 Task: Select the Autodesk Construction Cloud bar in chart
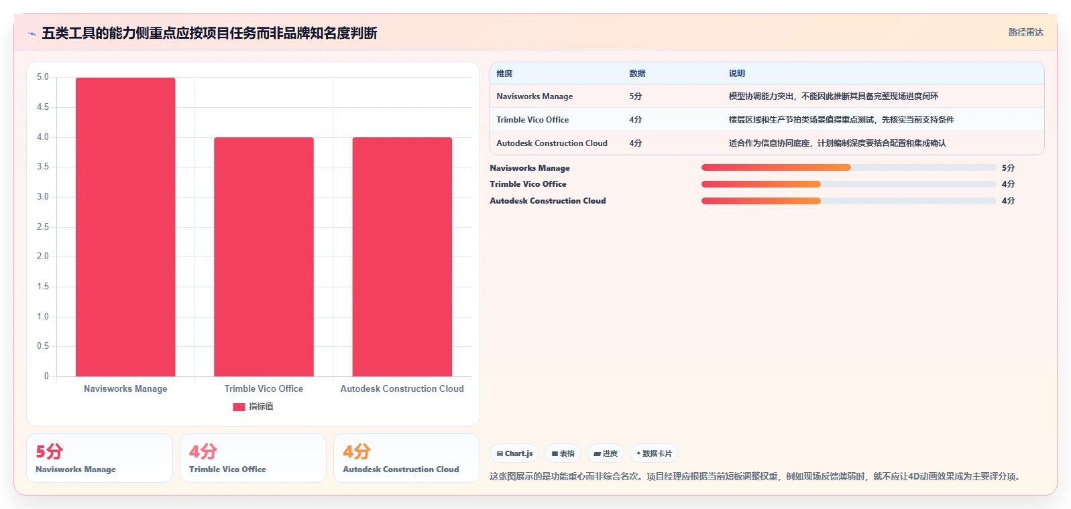pyautogui.click(x=402, y=257)
